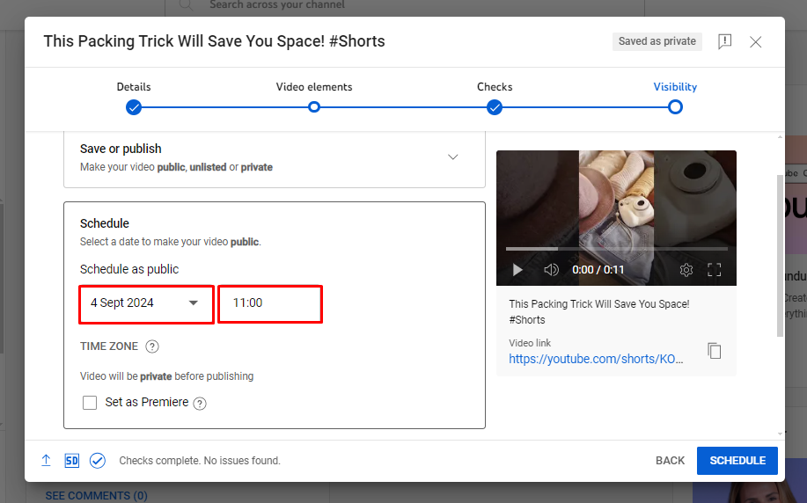This screenshot has width=807, height=503.
Task: Tick the Set as Premiere checkbox
Action: coord(90,403)
